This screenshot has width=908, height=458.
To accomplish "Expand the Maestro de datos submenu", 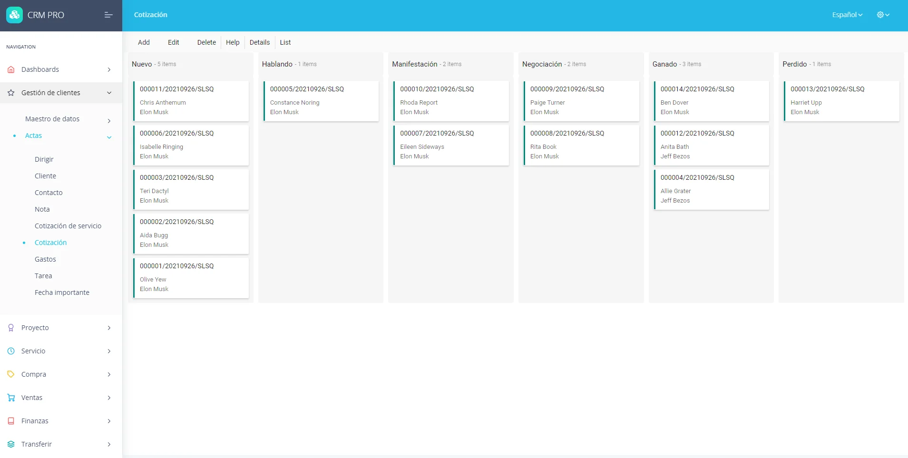I will (x=108, y=121).
